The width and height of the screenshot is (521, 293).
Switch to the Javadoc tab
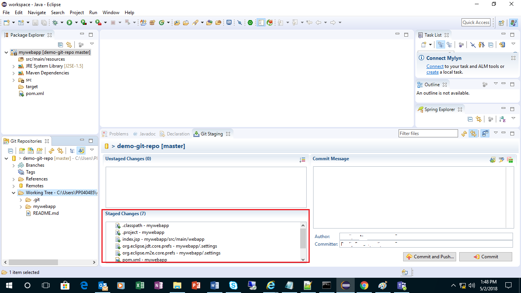[x=144, y=134]
